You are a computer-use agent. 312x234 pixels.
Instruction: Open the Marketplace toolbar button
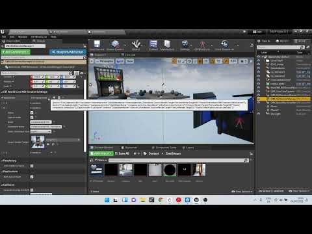167,45
